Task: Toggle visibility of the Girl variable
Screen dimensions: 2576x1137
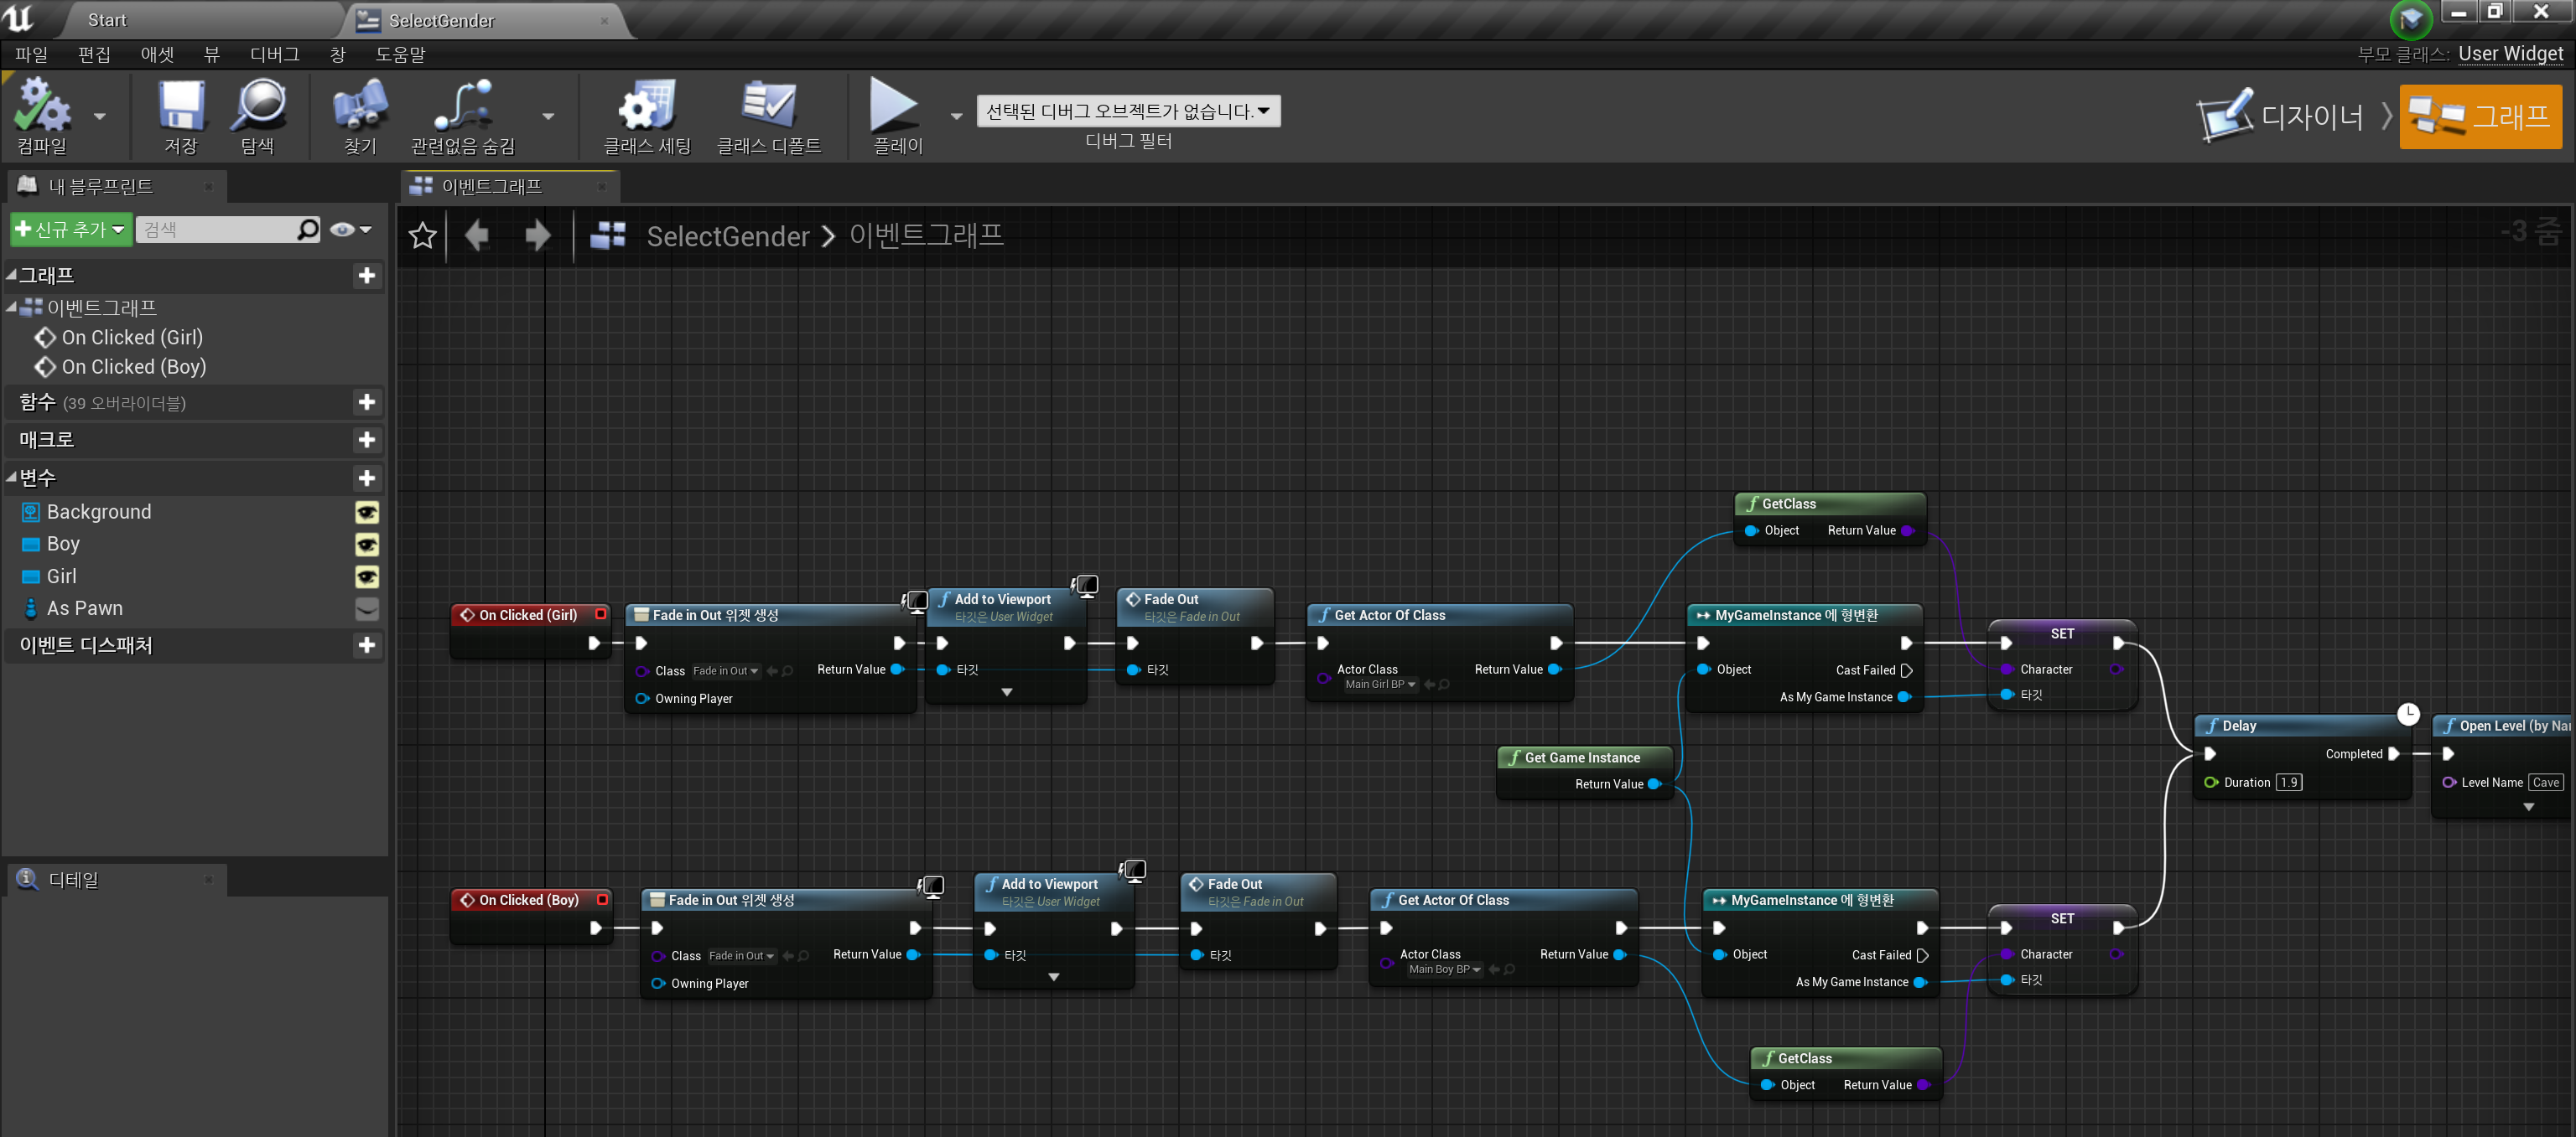Action: (367, 576)
